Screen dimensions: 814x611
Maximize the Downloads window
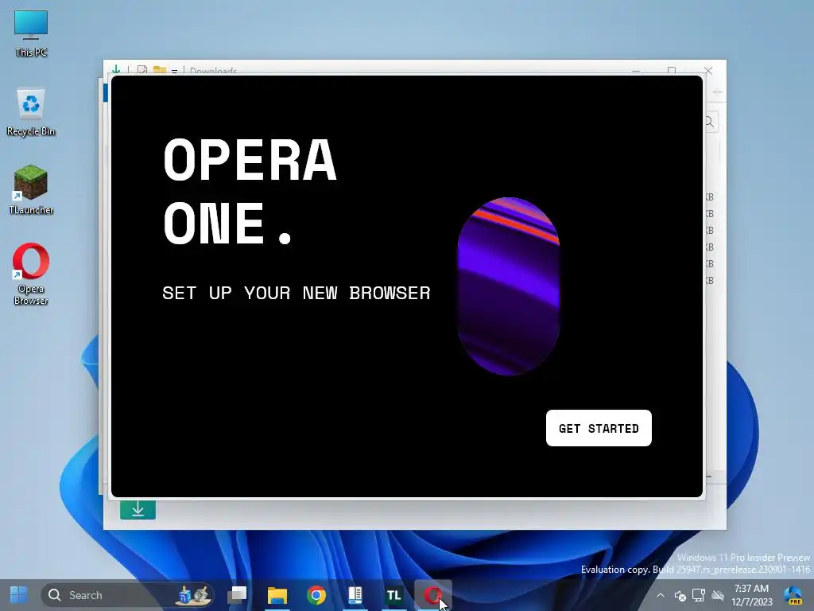[671, 71]
